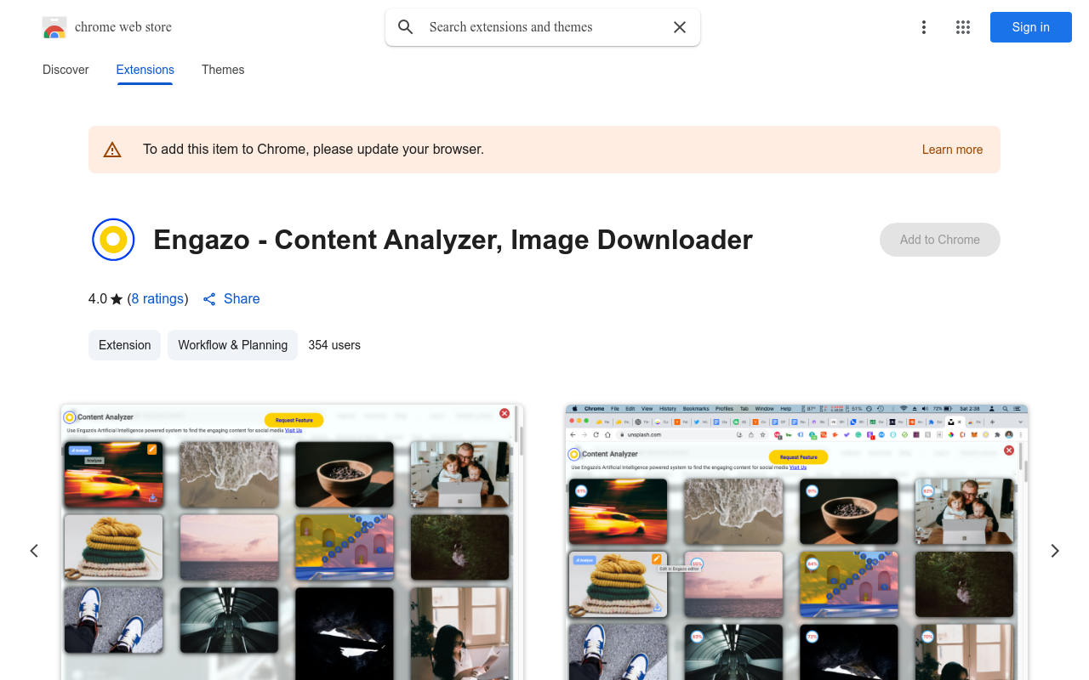1089x680 pixels.
Task: Click the update your browser warning message
Action: 313,150
